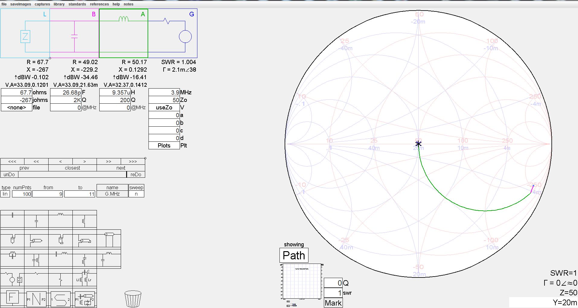Screen dimensions: 578x308
Task: Open the library menu
Action: pyautogui.click(x=59, y=4)
